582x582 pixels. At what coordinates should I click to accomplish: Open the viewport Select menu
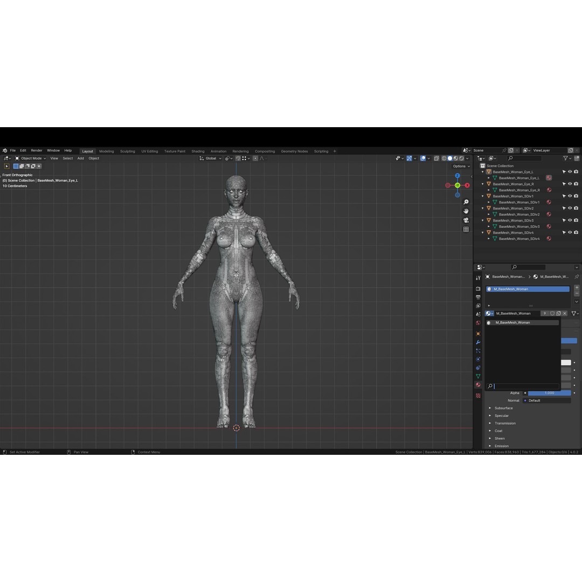pyautogui.click(x=67, y=158)
